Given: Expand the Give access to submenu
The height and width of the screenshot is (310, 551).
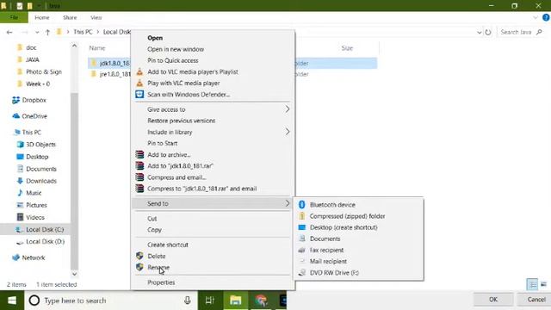Looking at the screenshot, I should point(288,109).
